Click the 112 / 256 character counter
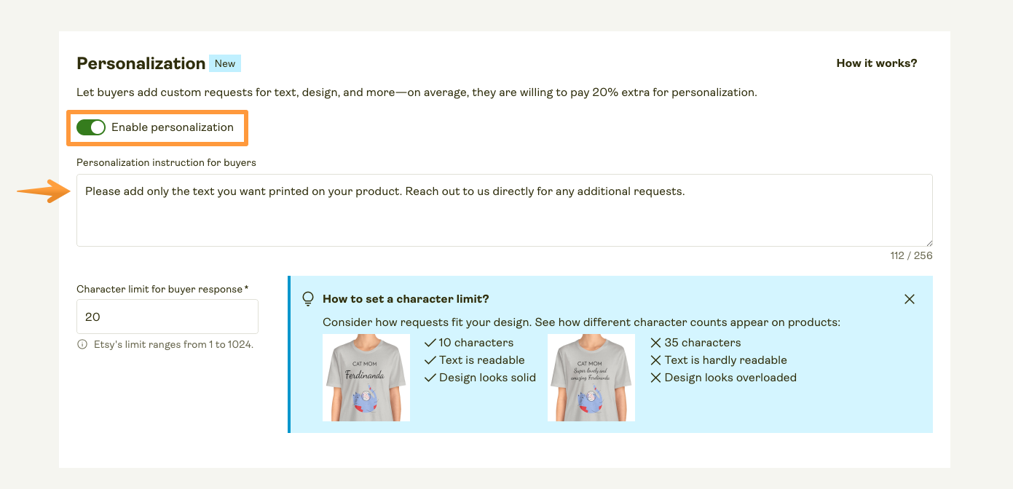1013x489 pixels. [911, 255]
